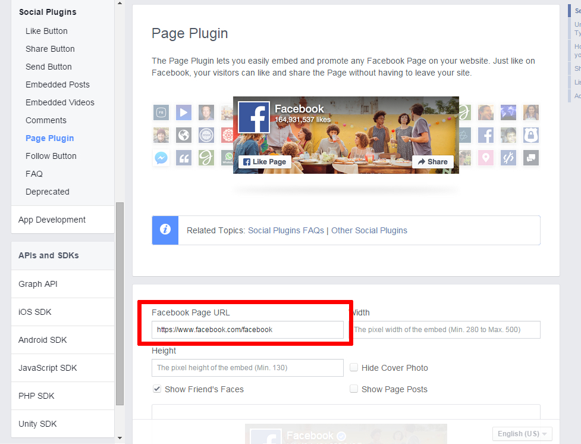Click into the Width input field

click(x=445, y=330)
